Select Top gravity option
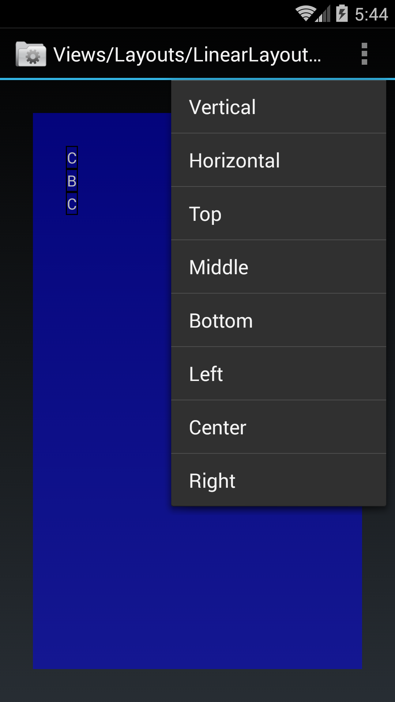Screen dimensions: 395x702 tap(279, 214)
